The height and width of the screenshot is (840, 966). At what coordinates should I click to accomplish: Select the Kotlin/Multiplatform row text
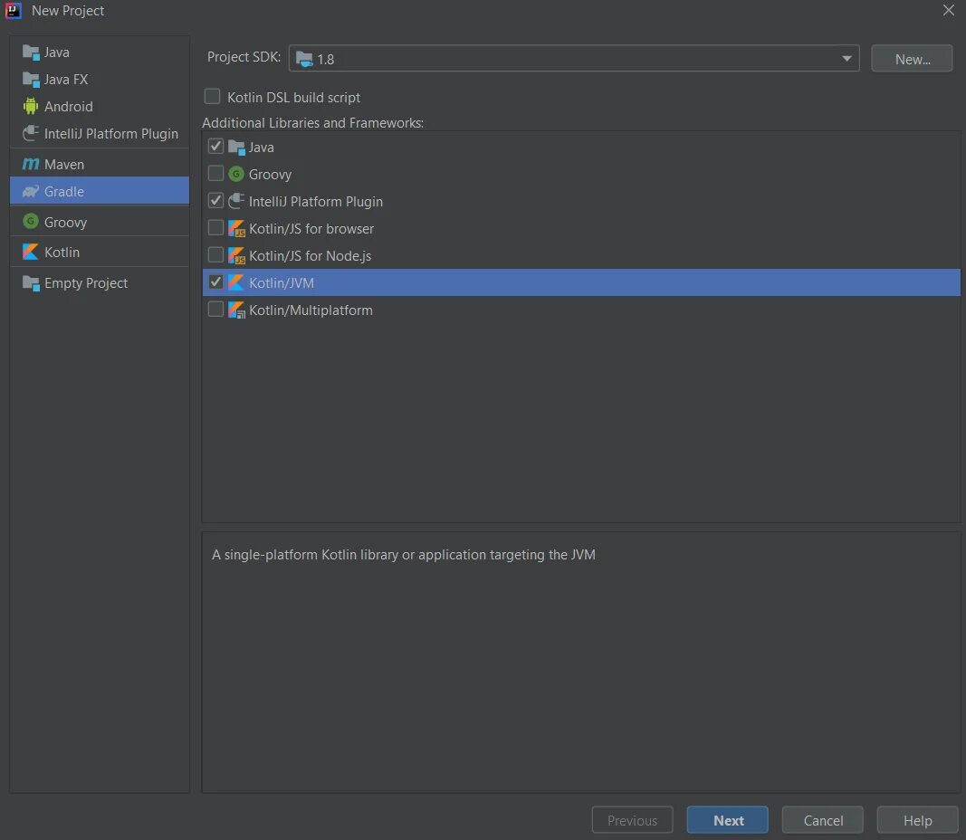(311, 310)
